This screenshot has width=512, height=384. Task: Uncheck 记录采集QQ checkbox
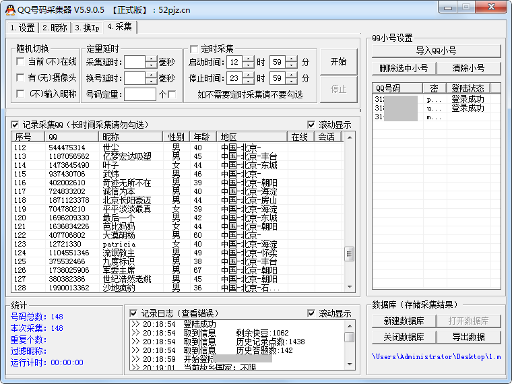(x=15, y=125)
